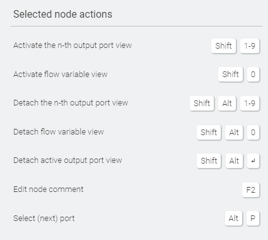This screenshot has height=240, width=268.
Task: Click the Enter key icon for Detach active output
Action: pyautogui.click(x=253, y=161)
